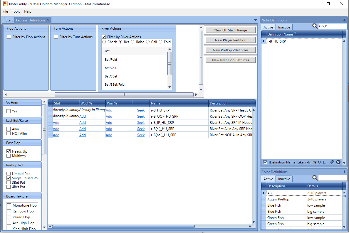Check the Allin checkbox
The image size is (349, 233).
click(x=9, y=129)
